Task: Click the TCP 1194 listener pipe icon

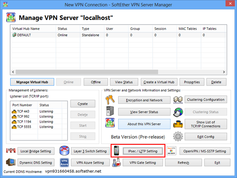Action: coord(14,122)
